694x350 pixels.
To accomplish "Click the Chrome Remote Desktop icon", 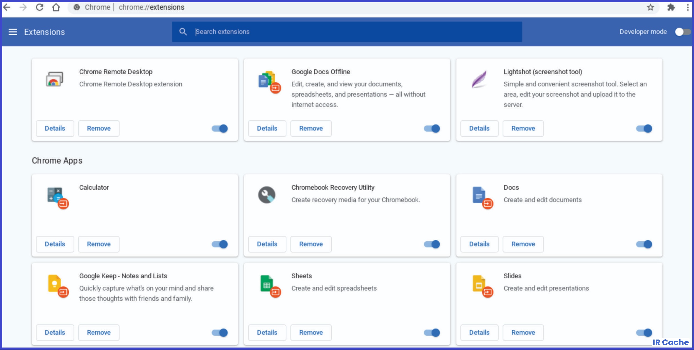I will click(55, 79).
